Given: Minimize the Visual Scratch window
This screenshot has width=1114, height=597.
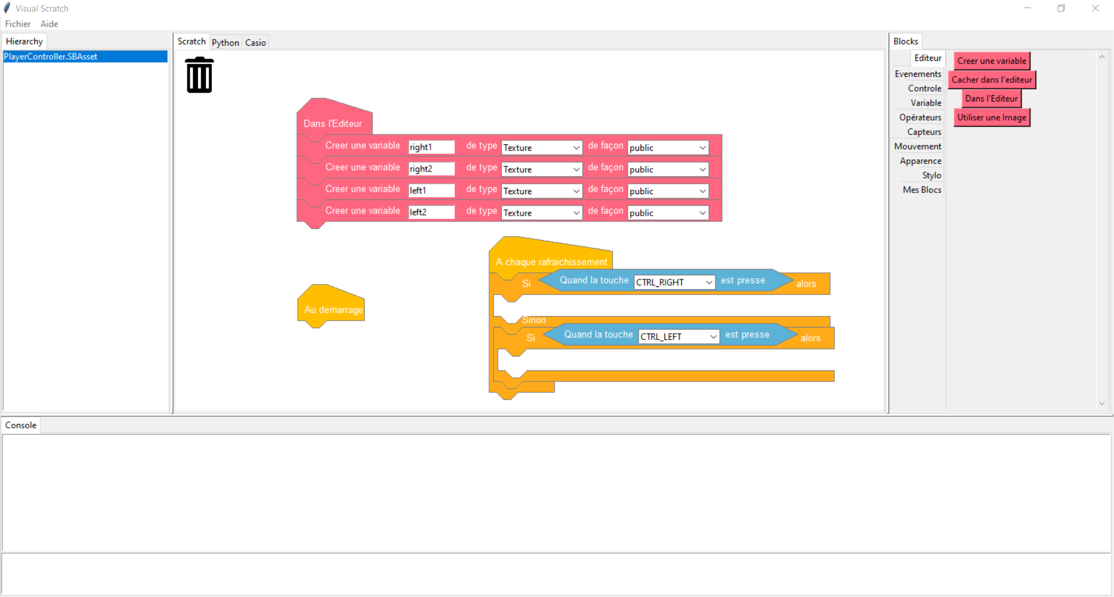Looking at the screenshot, I should coord(1028,8).
